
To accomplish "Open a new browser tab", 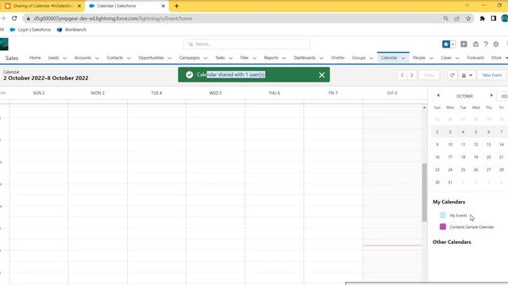I will click(176, 6).
